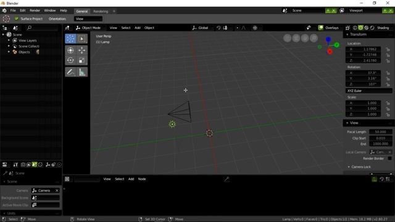Screen dimensions: 395x222
Task: Click the node editor type icon
Action: [67, 179]
